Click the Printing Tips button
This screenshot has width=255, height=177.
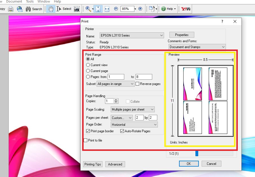click(x=93, y=164)
